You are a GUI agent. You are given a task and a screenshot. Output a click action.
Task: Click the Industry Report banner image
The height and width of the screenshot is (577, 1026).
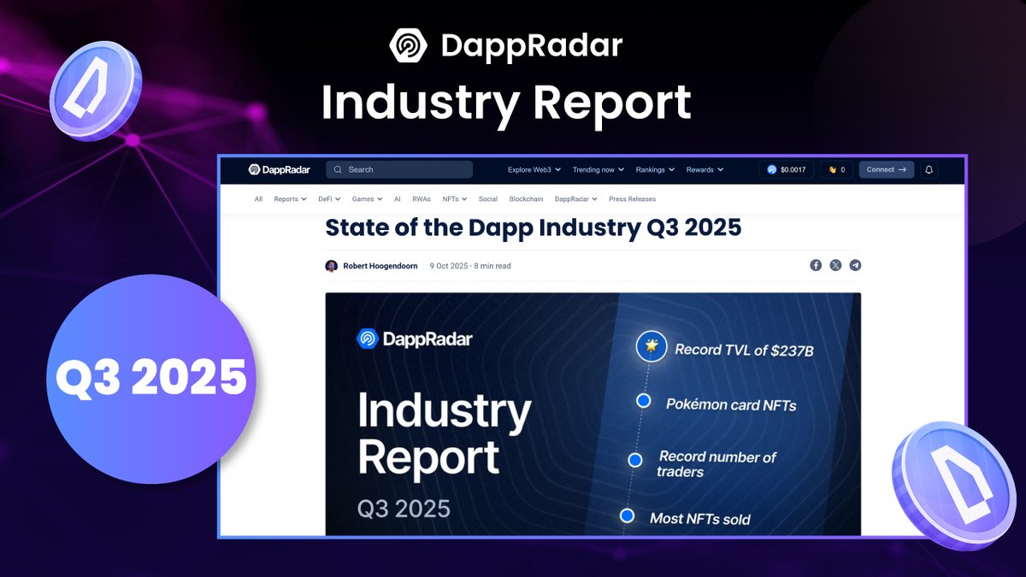tap(593, 415)
